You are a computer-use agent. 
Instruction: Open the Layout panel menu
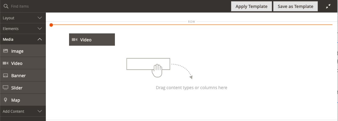click(x=23, y=18)
